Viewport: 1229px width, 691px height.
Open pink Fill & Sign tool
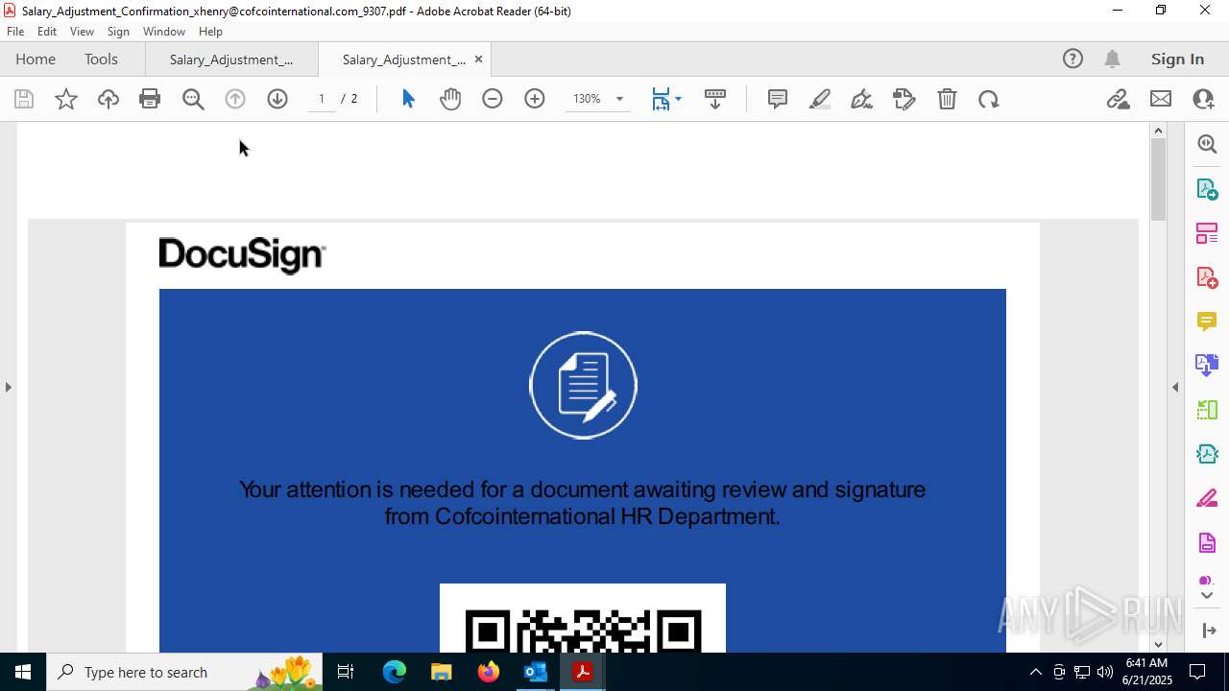(1207, 499)
